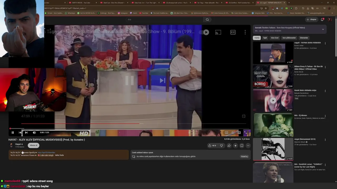Viewport: 337px width, 189px height.
Task: Skip to the previous video in playlist
Action: point(20,133)
